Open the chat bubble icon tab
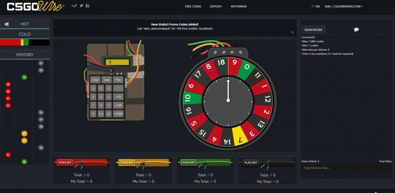This screenshot has width=395, height=193. 356,30
